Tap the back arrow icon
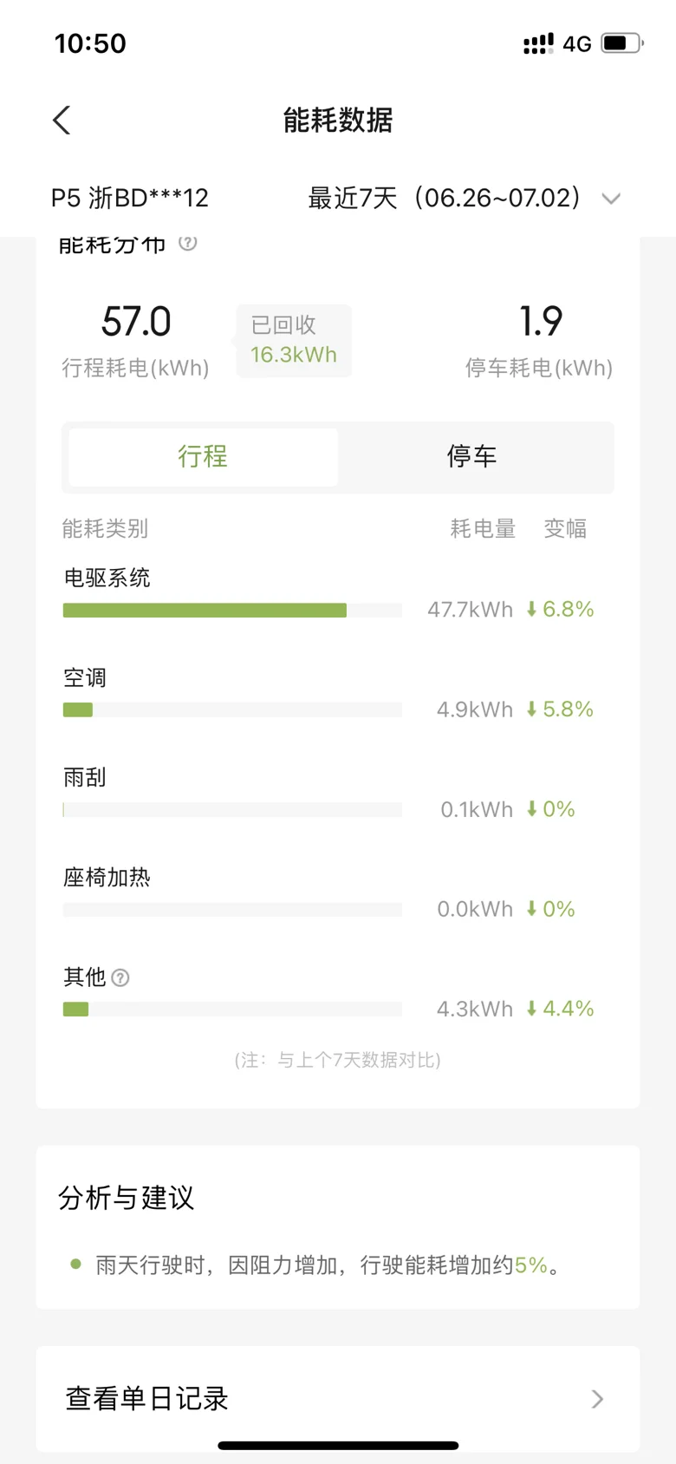The width and height of the screenshot is (676, 1464). (x=62, y=121)
